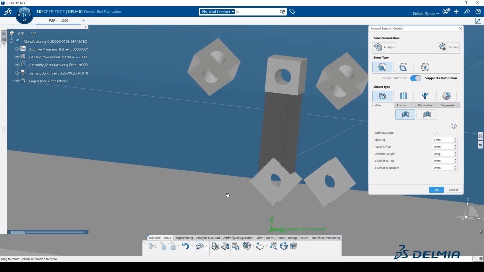The image size is (484, 272).
Task: Click the Analysis zones visualization icon
Action: 378,47
